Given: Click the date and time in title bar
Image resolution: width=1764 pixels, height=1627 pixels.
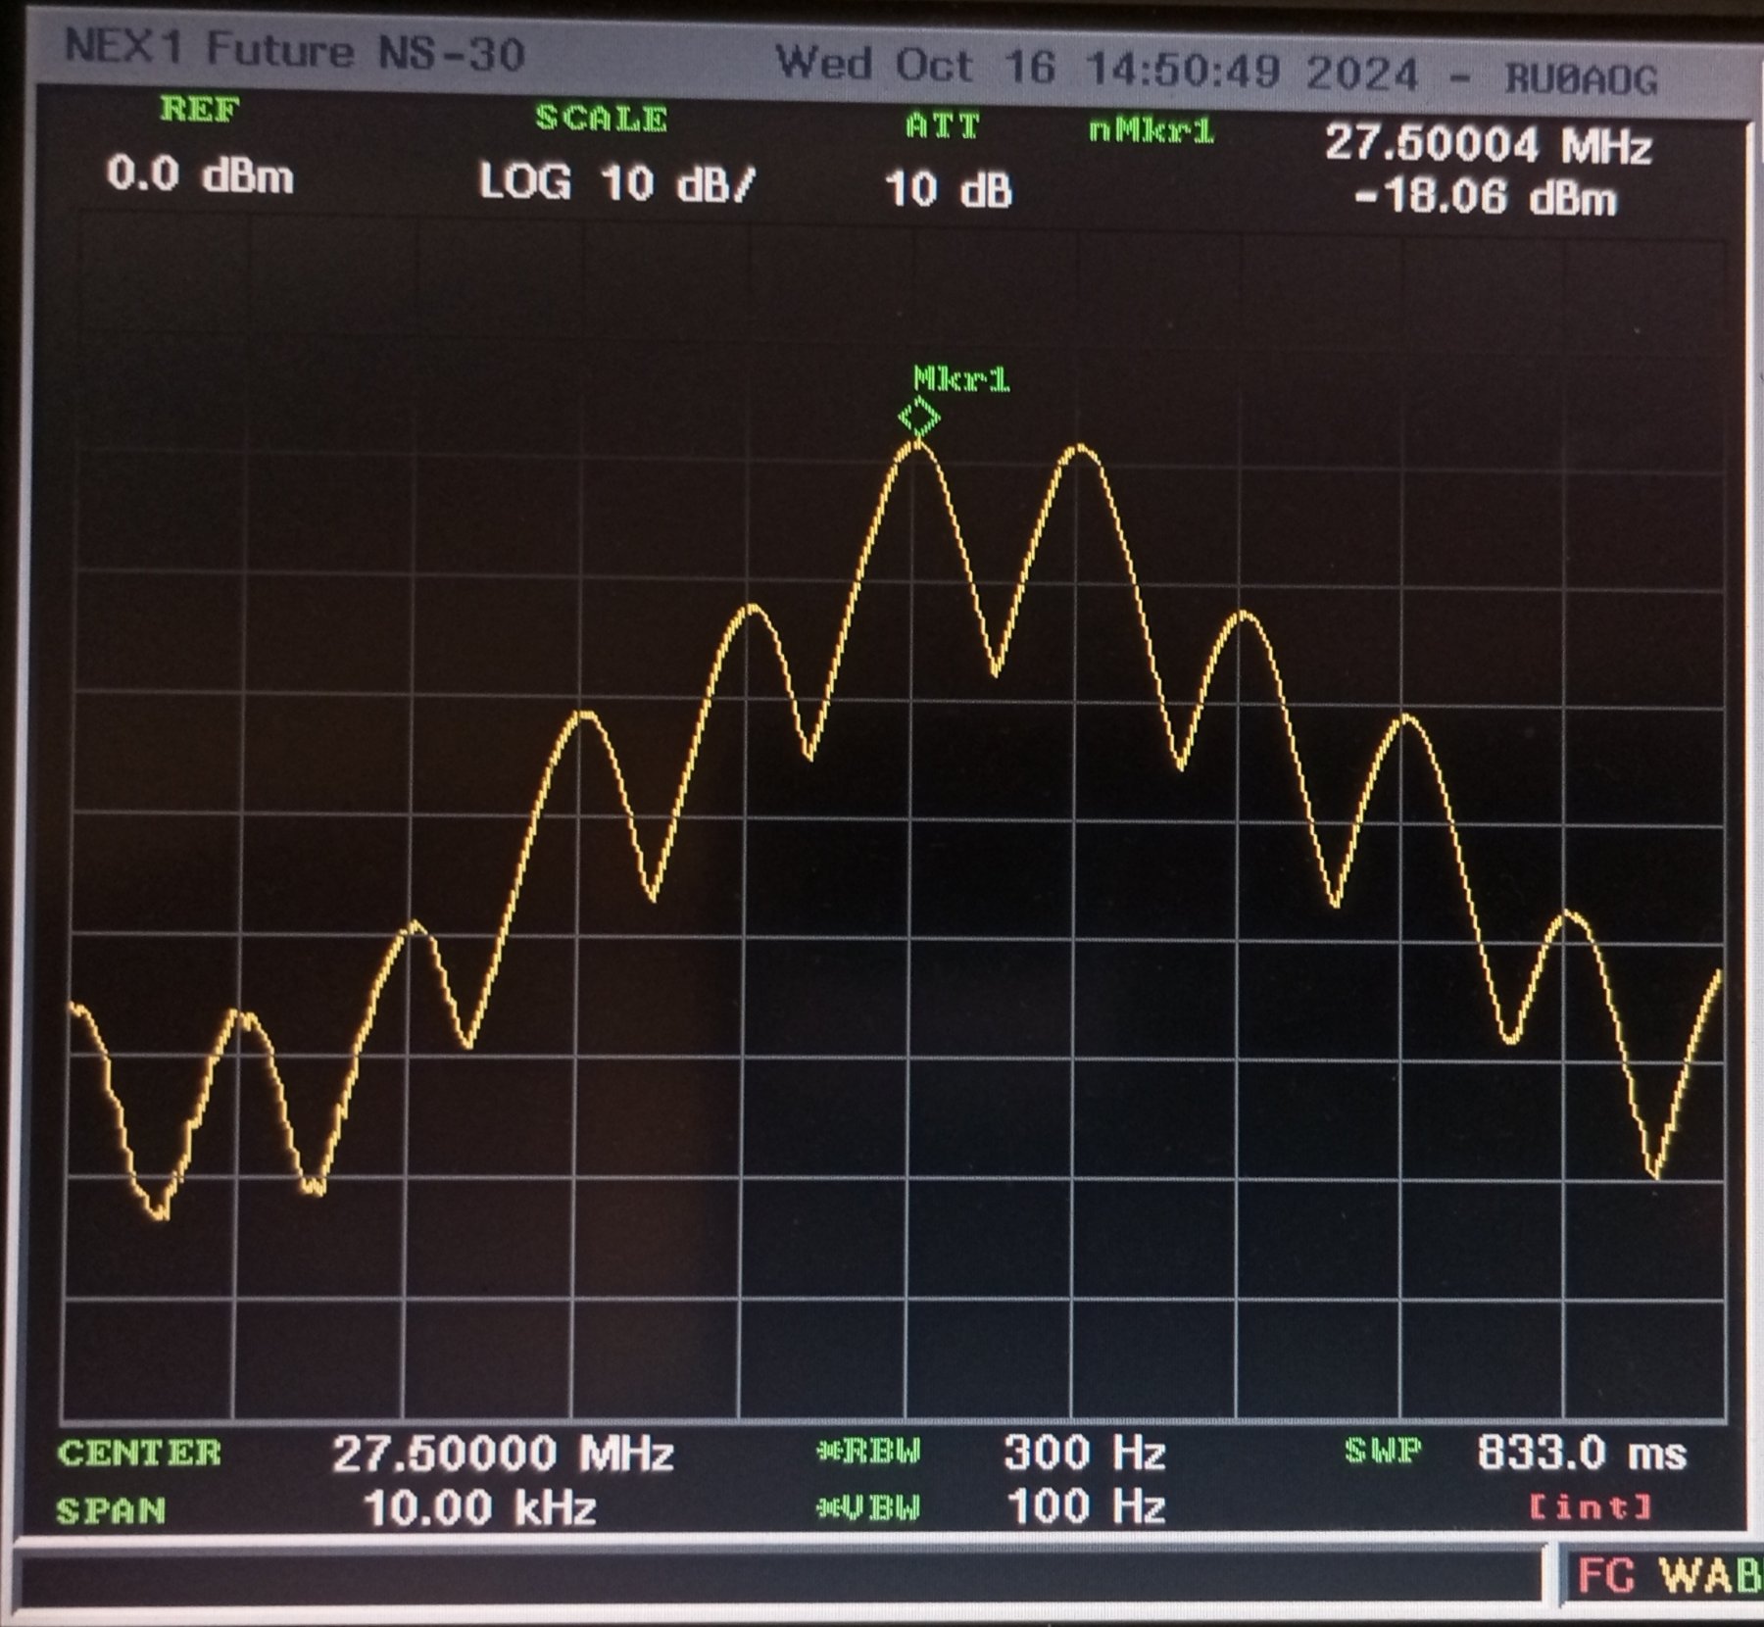Looking at the screenshot, I should point(1097,69).
